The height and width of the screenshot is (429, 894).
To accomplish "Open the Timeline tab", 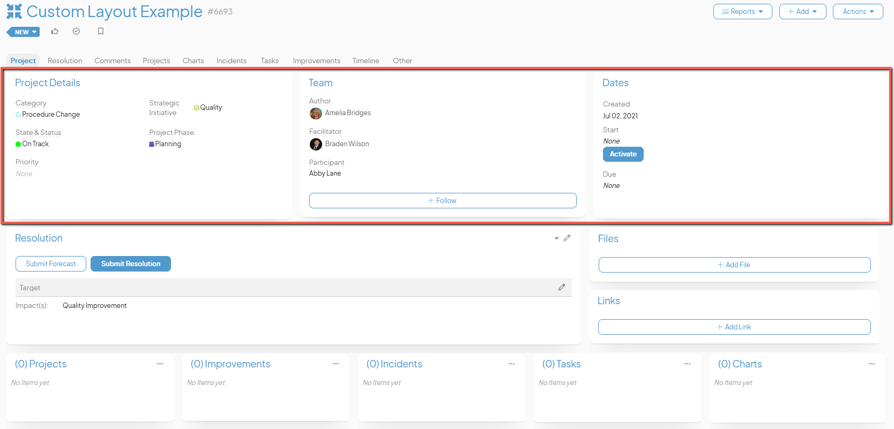I will (x=366, y=61).
